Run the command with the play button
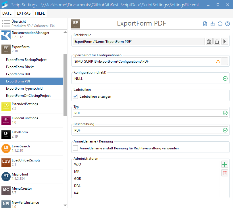The width and height of the screenshot is (233, 208). tap(225, 42)
